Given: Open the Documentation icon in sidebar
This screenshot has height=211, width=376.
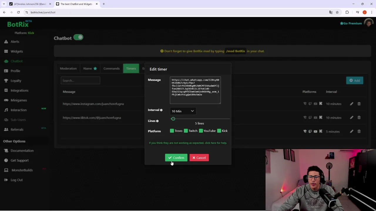Looking at the screenshot, I should click(x=6, y=151).
